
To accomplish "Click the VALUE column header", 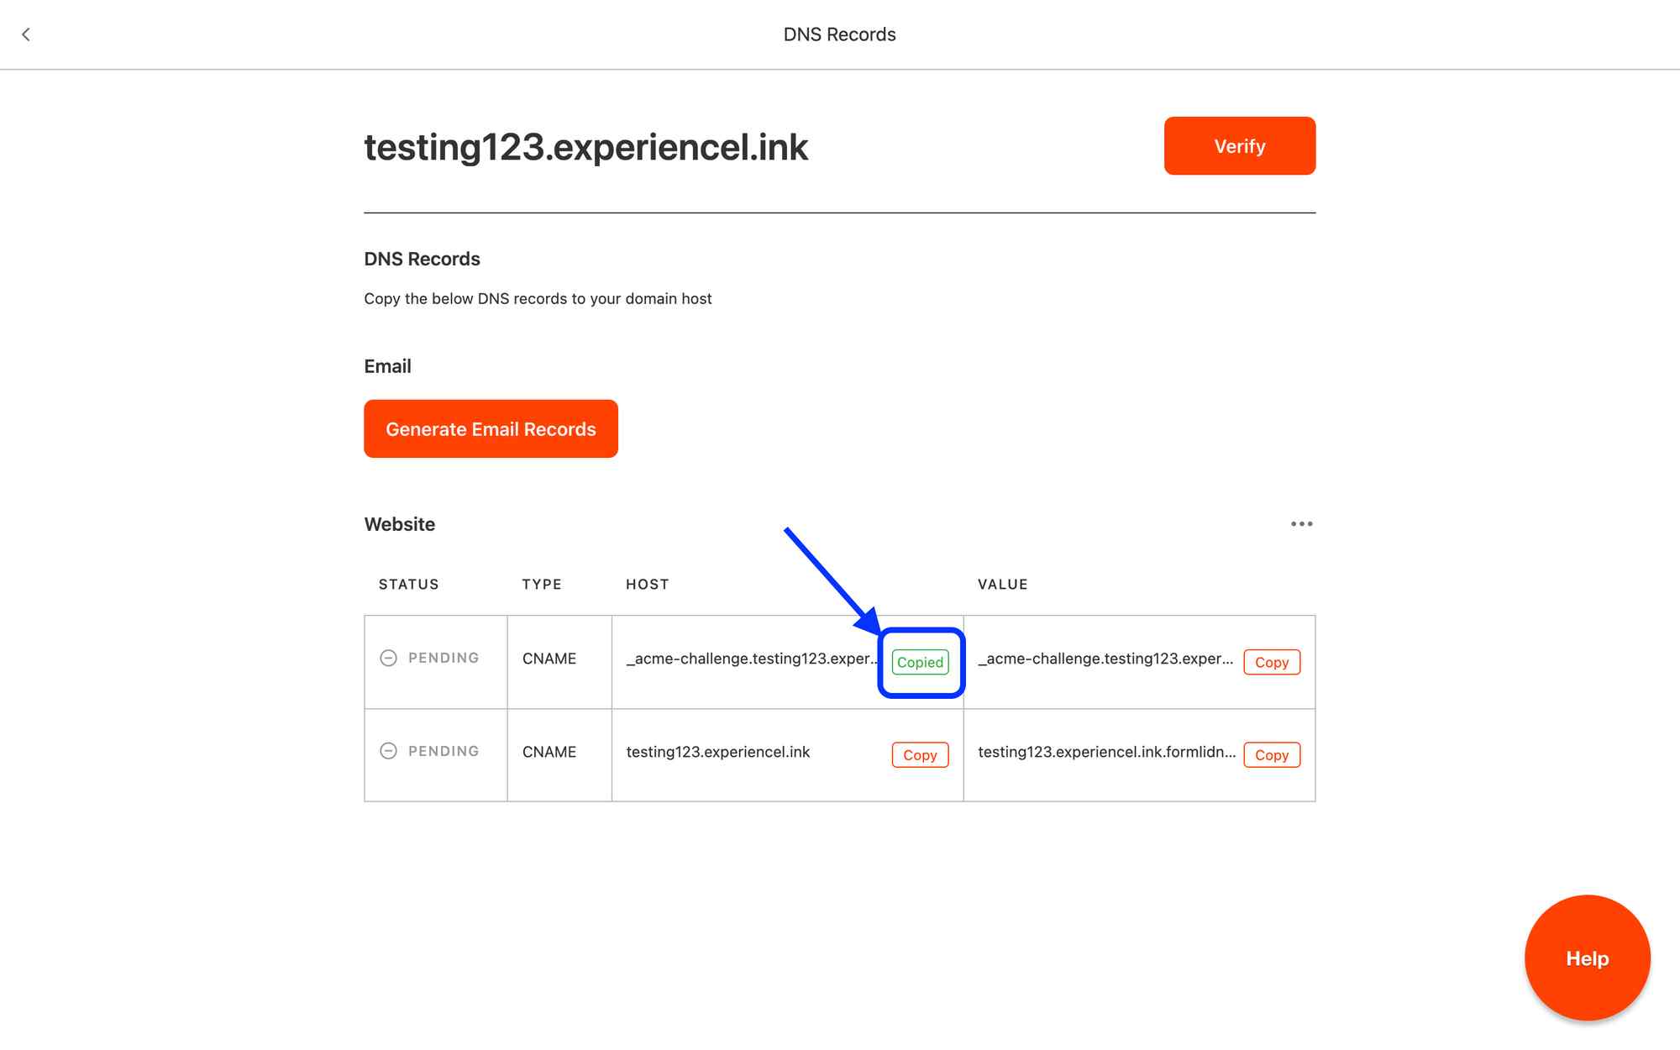I will tap(1002, 585).
